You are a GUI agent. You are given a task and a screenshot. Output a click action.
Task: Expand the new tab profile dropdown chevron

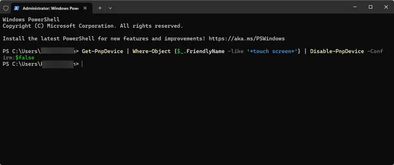[110, 8]
